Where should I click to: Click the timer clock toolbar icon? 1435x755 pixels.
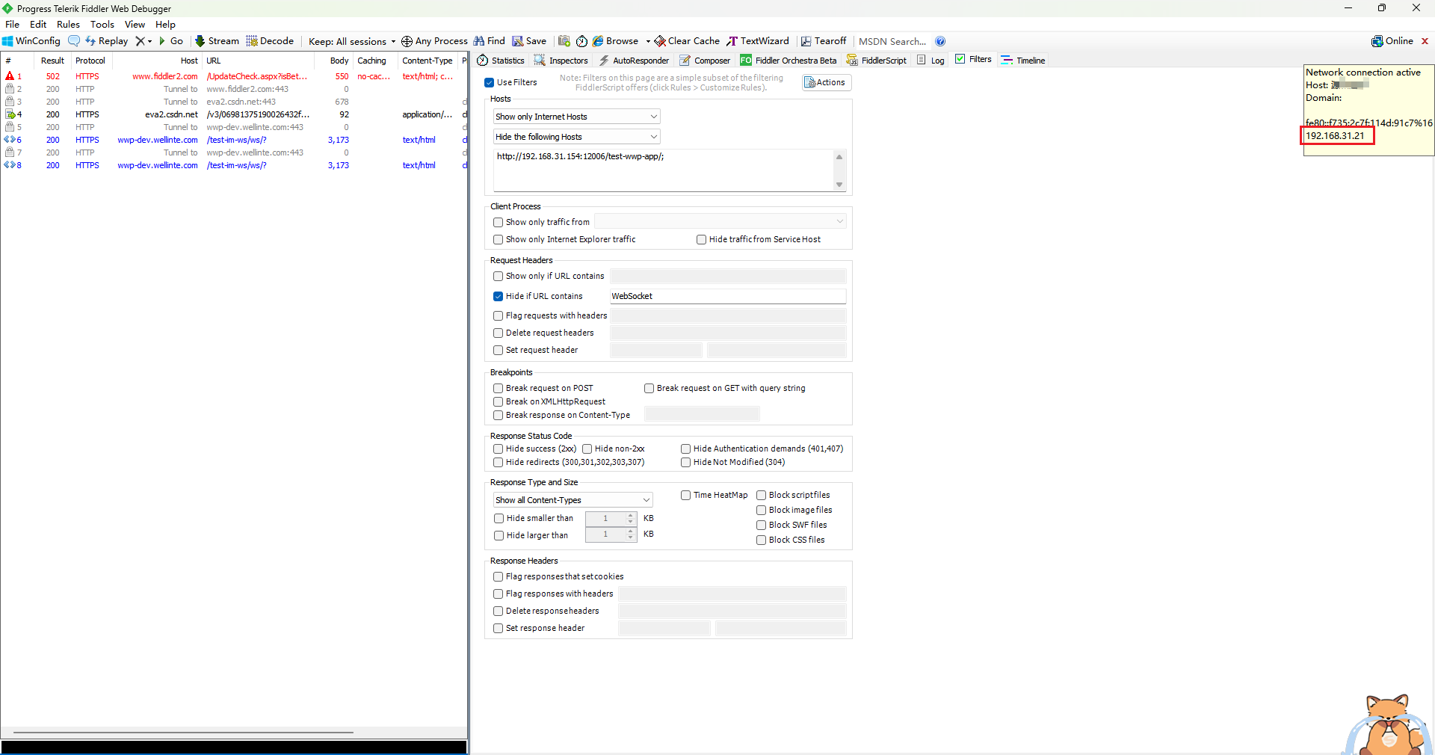pos(581,41)
